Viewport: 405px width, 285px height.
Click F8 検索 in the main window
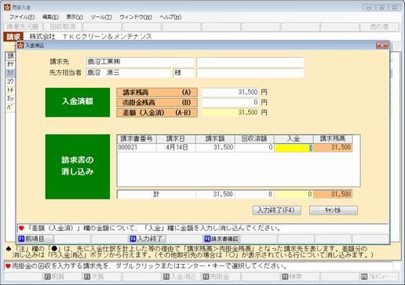(x=300, y=276)
